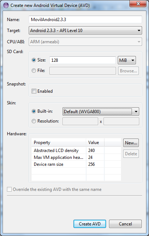Open the MiB unit dropdown
149x236 pixels.
pos(127,60)
